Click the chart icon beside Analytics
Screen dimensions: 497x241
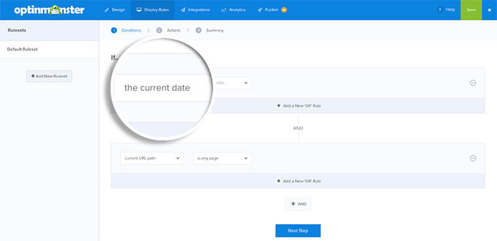click(224, 10)
